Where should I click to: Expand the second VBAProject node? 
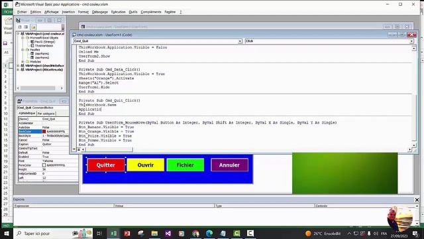[18, 66]
